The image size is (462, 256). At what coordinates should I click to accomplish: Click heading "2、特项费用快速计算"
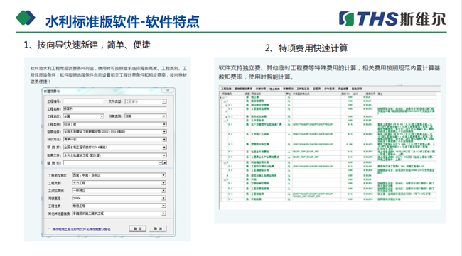point(306,48)
